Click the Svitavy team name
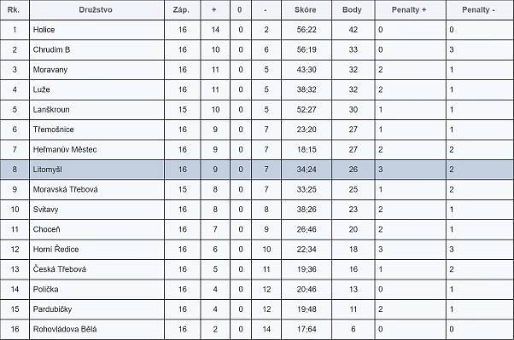Image resolution: width=514 pixels, height=340 pixels. [45, 210]
